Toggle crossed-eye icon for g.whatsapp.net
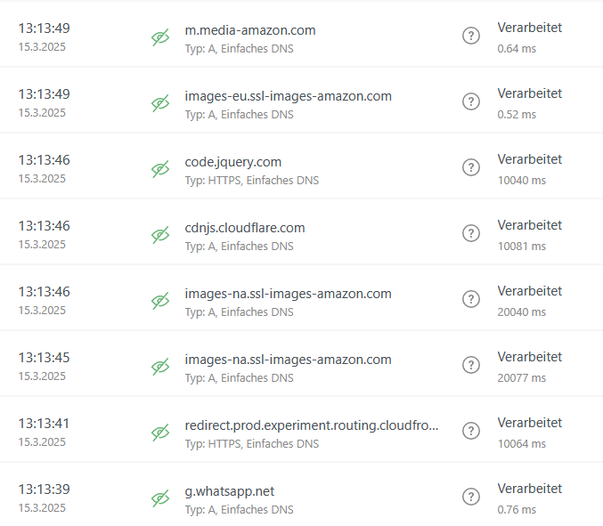The height and width of the screenshot is (526, 603). 160,498
